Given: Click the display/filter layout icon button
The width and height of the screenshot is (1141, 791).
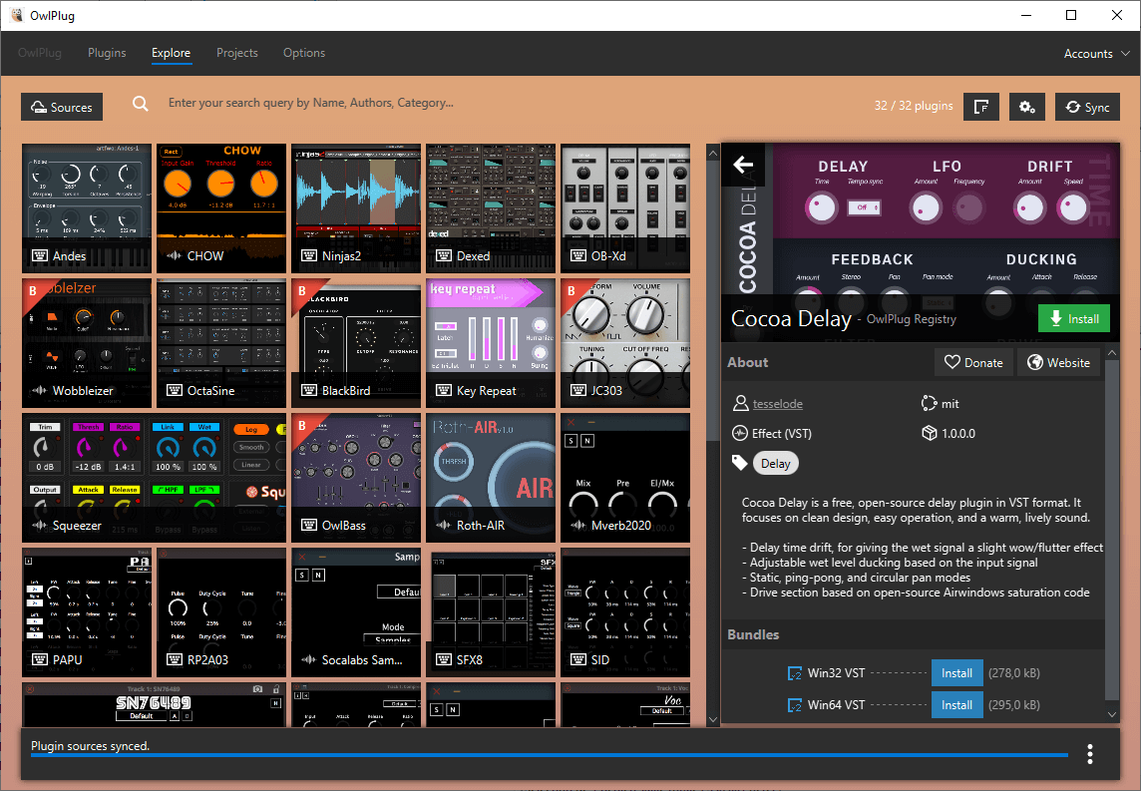Looking at the screenshot, I should (x=980, y=107).
